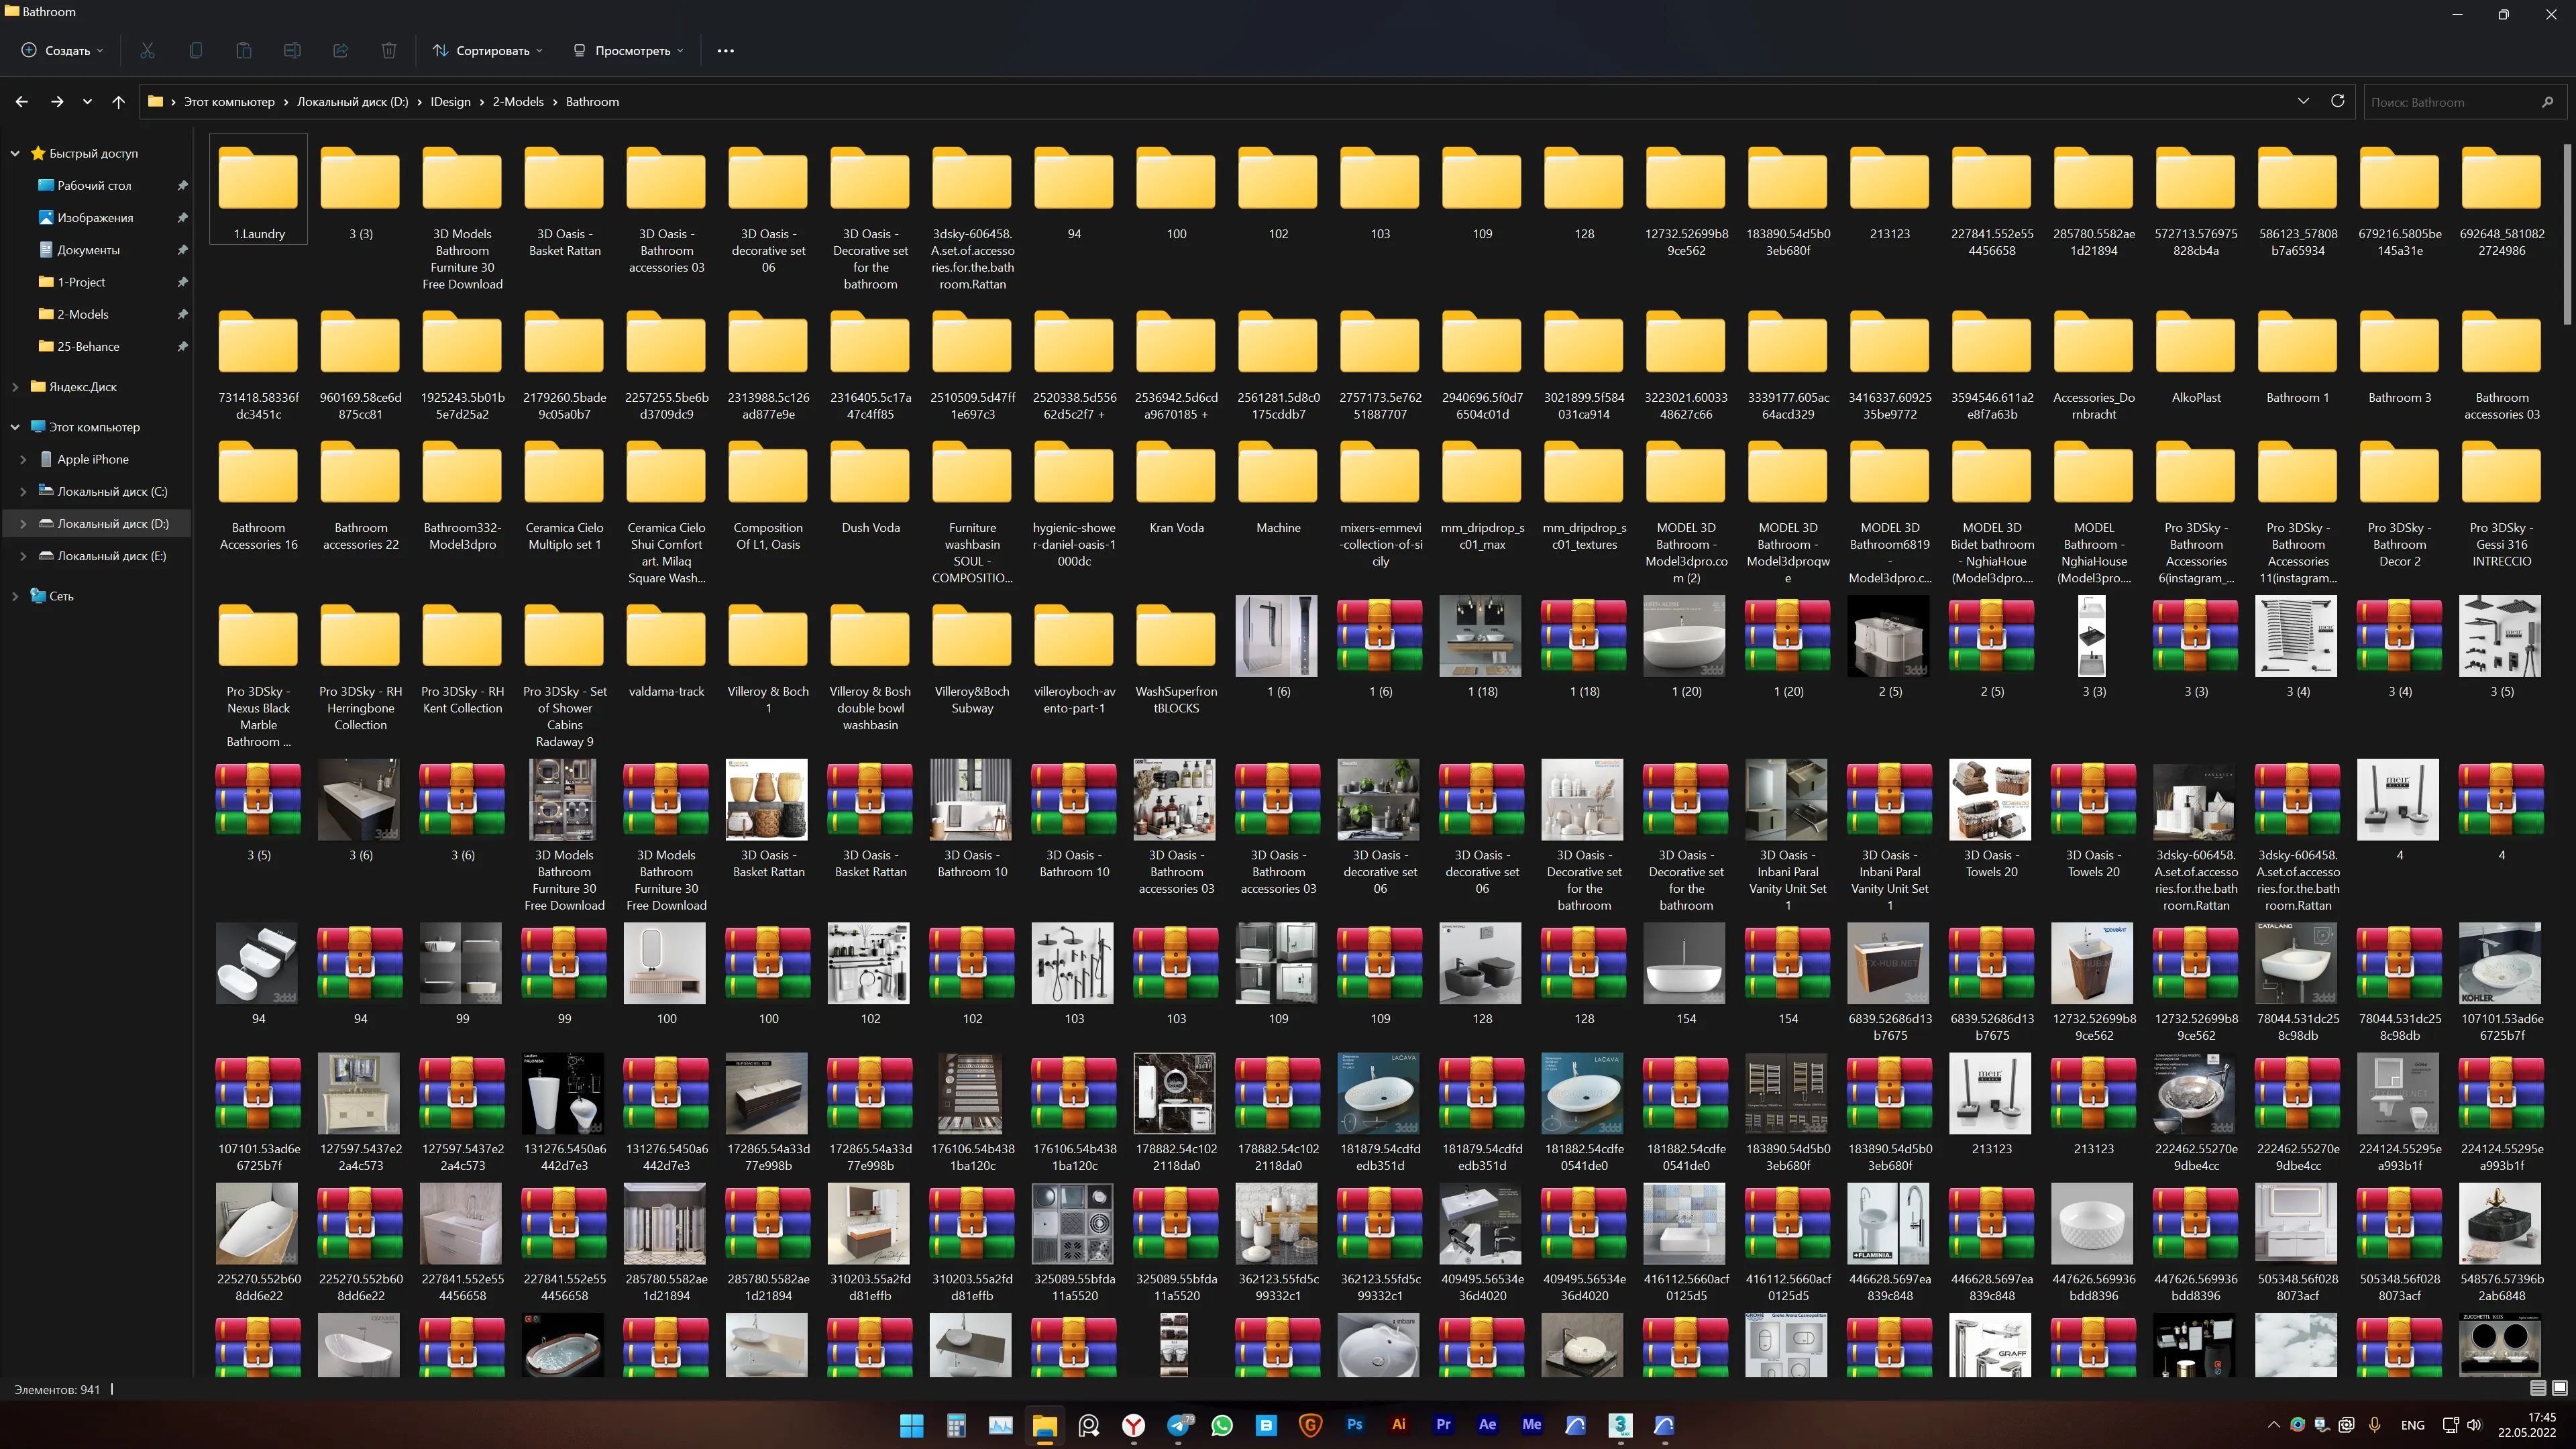Select Локальный диск (E:) in sidebar
2576x1449 pixels.
[111, 556]
